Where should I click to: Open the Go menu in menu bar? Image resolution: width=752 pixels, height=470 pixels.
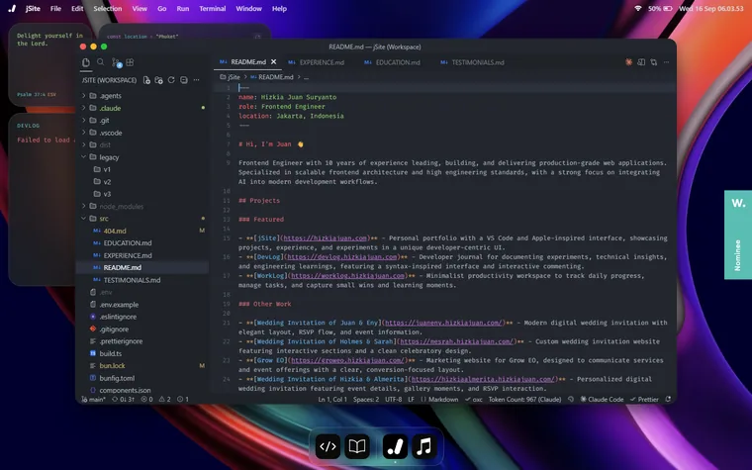point(162,9)
